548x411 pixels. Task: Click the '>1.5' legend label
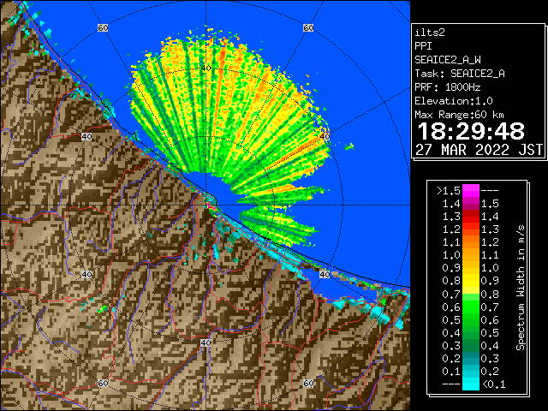[x=448, y=191]
